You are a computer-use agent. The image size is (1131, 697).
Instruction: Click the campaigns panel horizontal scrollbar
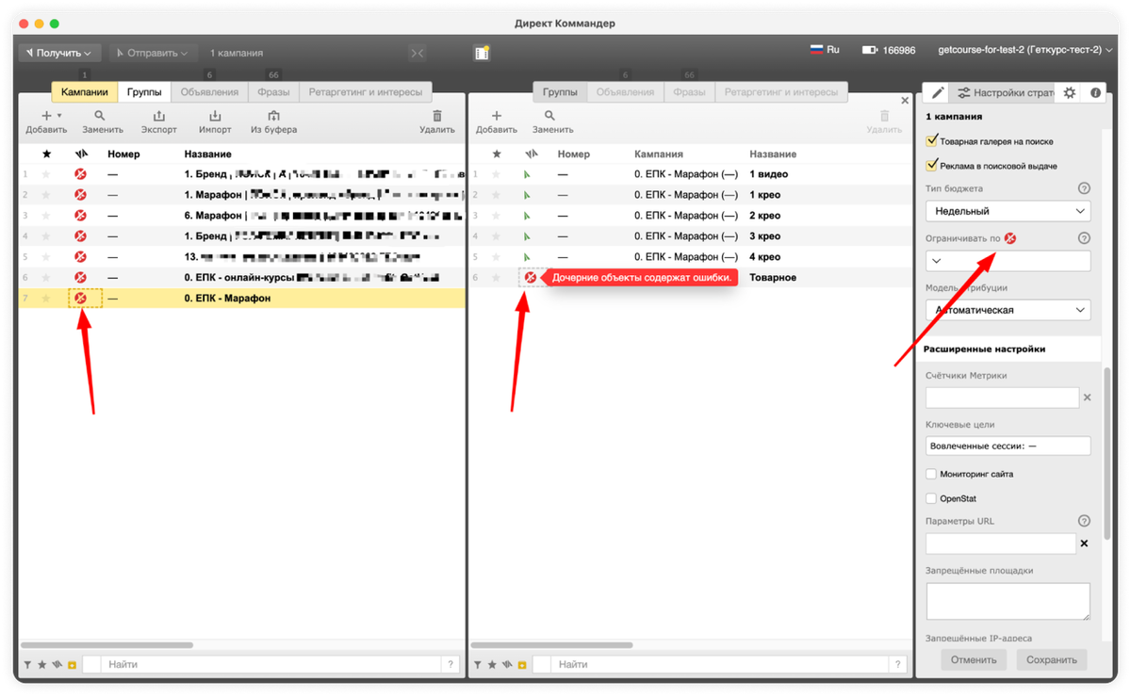click(x=107, y=645)
